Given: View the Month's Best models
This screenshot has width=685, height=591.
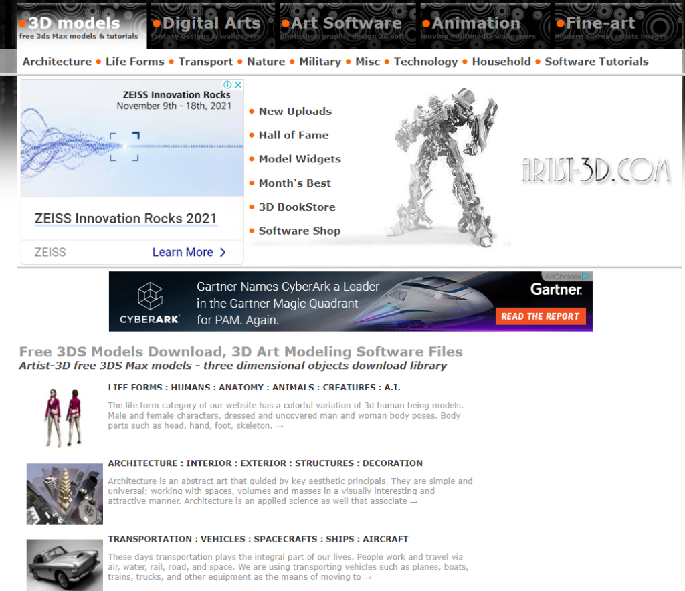Looking at the screenshot, I should click(295, 183).
